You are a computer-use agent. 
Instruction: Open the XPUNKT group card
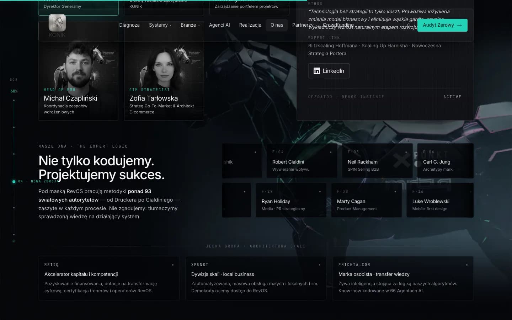click(x=256, y=278)
